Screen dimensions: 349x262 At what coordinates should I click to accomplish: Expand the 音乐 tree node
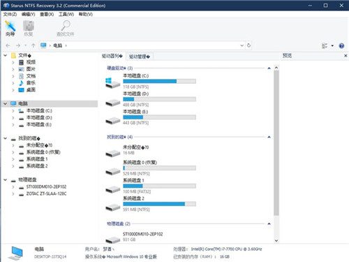tap(13, 83)
